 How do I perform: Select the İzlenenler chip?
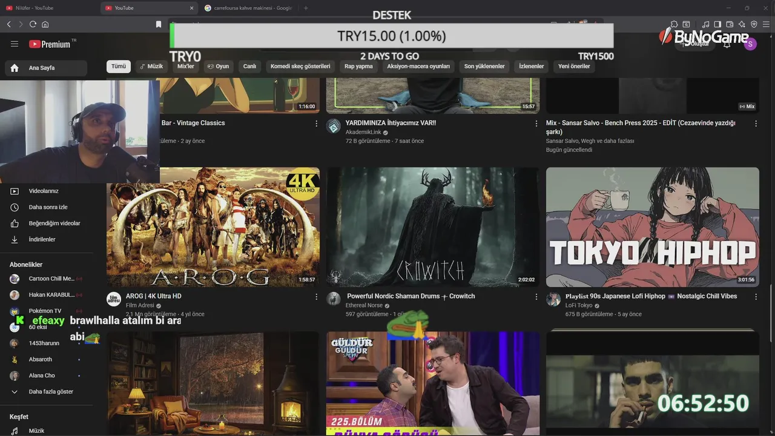[x=532, y=67]
